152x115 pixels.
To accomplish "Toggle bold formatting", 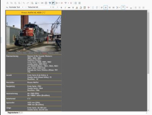I will [x=61, y=8].
